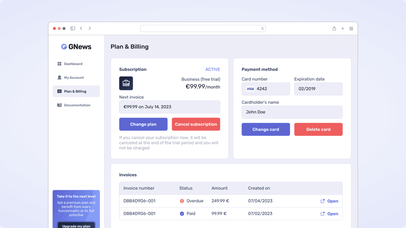Click the 07/04/2023 created date

click(x=260, y=201)
